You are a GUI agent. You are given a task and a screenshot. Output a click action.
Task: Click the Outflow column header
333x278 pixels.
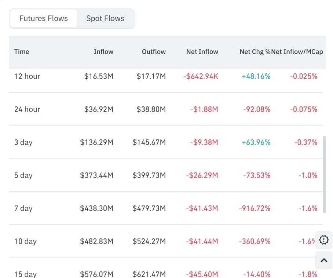(154, 52)
